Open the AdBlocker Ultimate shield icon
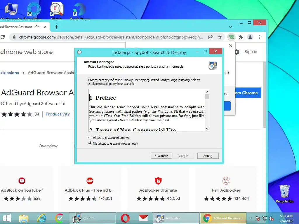This screenshot has height=224, width=299. 158,181
